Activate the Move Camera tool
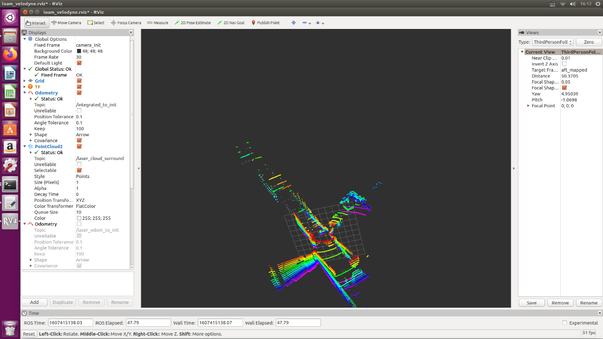 click(x=66, y=23)
